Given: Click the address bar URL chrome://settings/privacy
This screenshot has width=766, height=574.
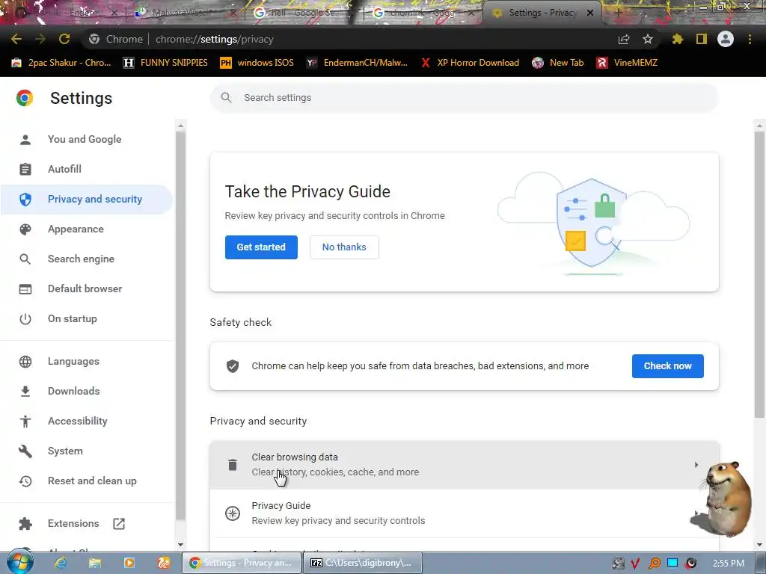Looking at the screenshot, I should pos(215,39).
